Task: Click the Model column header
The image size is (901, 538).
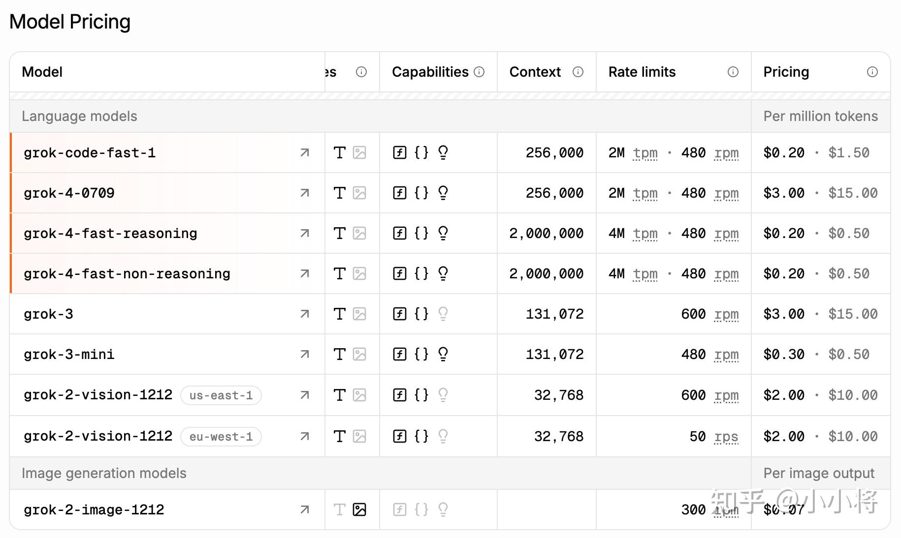Action: (x=42, y=72)
